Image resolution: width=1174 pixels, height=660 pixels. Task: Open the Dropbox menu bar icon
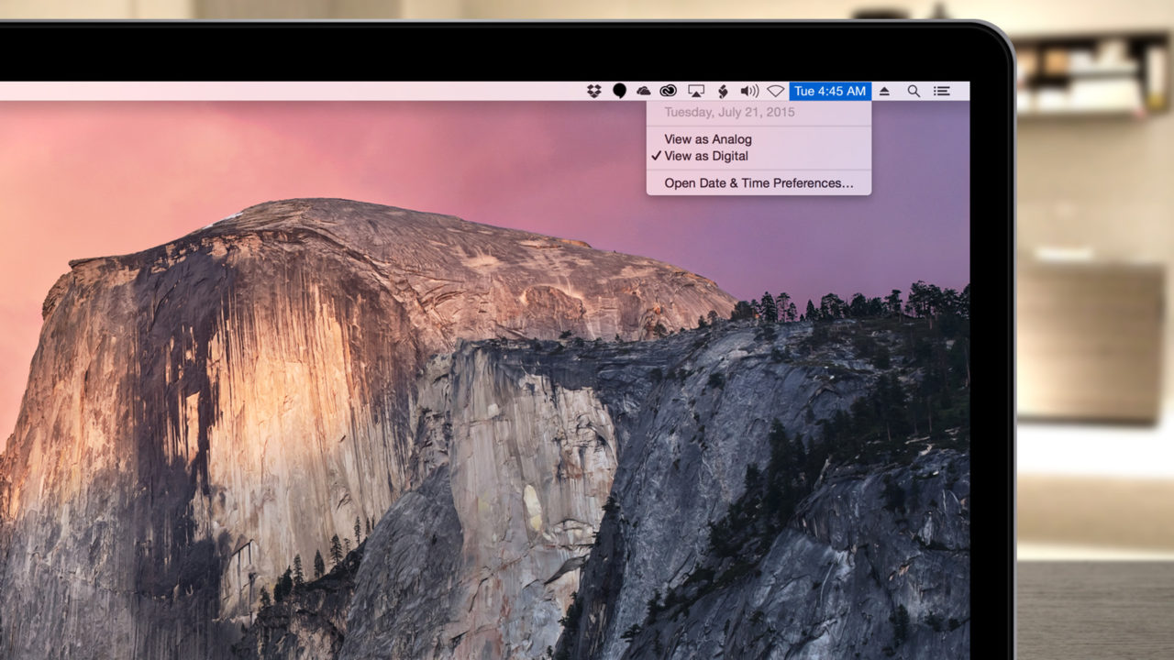coord(594,91)
